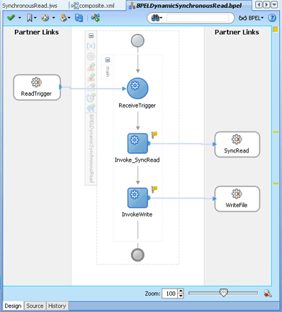Select the SyncRead partner link

point(237,145)
